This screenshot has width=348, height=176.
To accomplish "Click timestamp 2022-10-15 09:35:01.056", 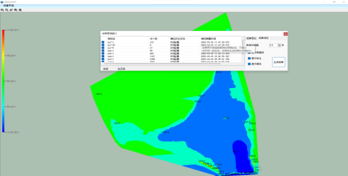I will point(215,59).
